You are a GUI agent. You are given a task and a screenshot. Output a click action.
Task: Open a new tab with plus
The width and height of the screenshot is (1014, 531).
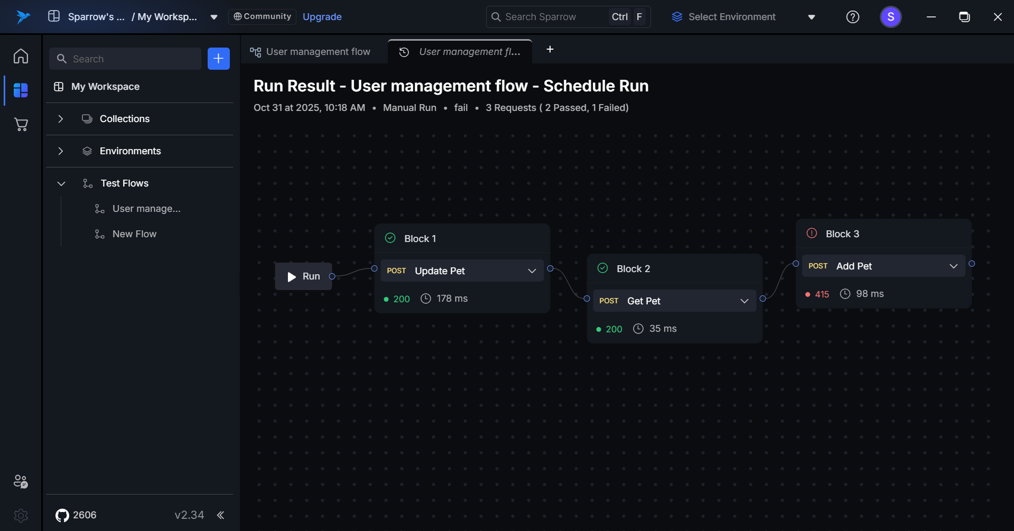click(550, 49)
